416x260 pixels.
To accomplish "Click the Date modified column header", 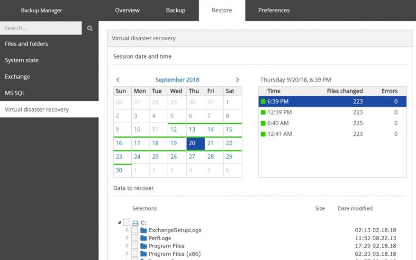I will click(x=355, y=208).
